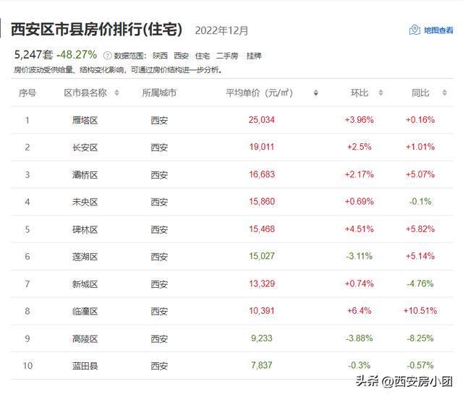
Task: Click the price 19,011
Action: tap(262, 147)
